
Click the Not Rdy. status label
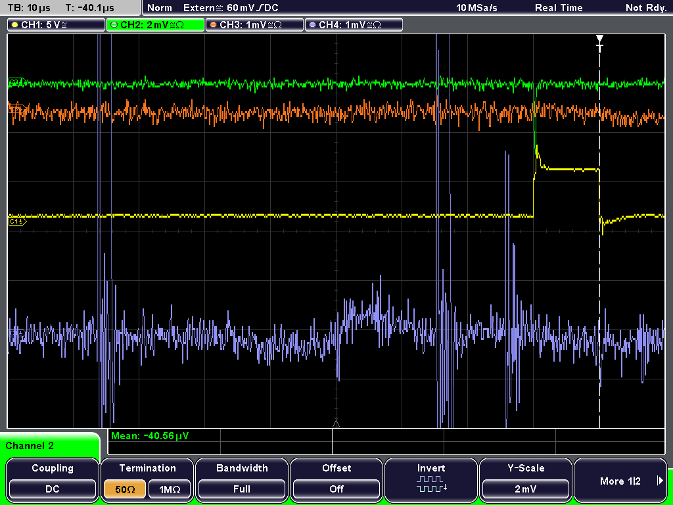[x=646, y=8]
